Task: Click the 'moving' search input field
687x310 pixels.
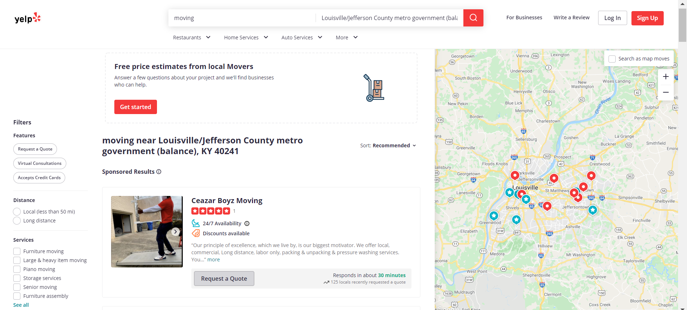Action: (x=242, y=18)
